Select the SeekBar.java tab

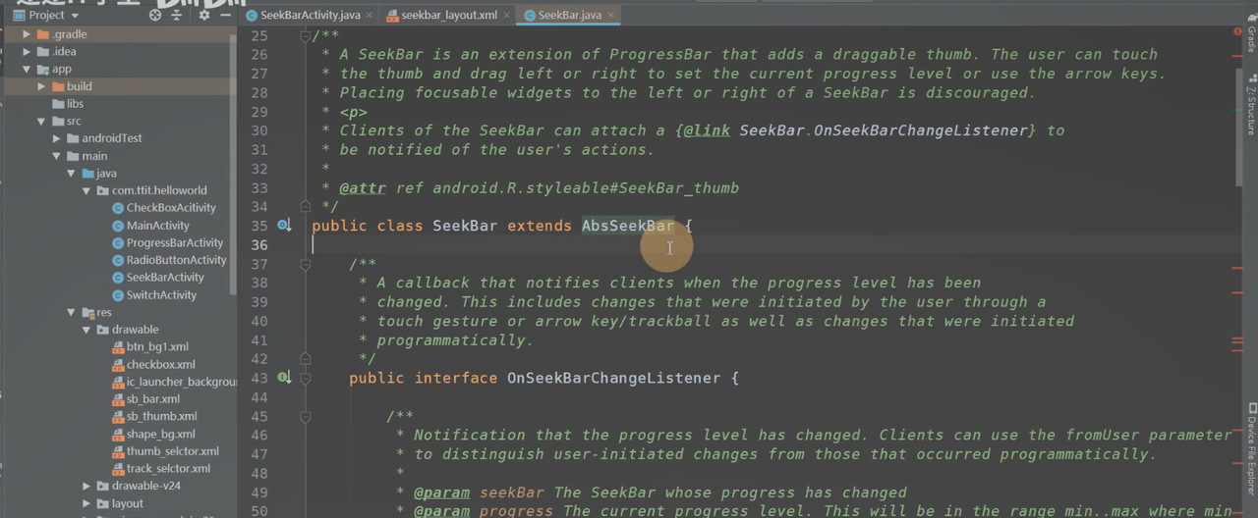(570, 16)
